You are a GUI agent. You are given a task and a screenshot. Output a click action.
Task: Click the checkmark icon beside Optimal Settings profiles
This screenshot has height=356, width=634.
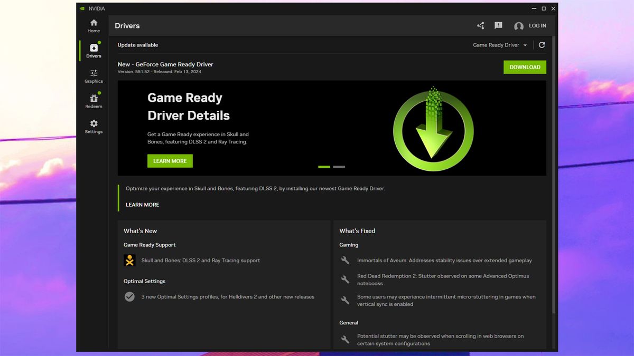coord(129,296)
